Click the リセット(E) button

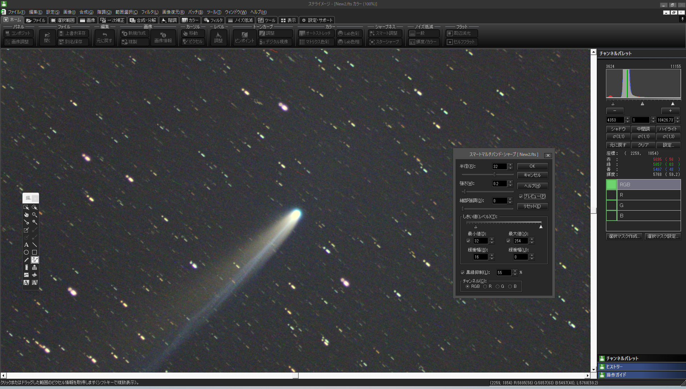click(532, 206)
